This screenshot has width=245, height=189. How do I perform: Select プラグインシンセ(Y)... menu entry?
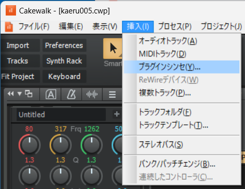[x=181, y=67]
